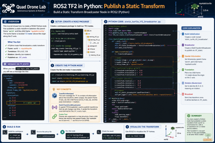Viewport: 215px width, 143px height.
Task: Click the OVERVIEW section badge
Action: coord(12,22)
